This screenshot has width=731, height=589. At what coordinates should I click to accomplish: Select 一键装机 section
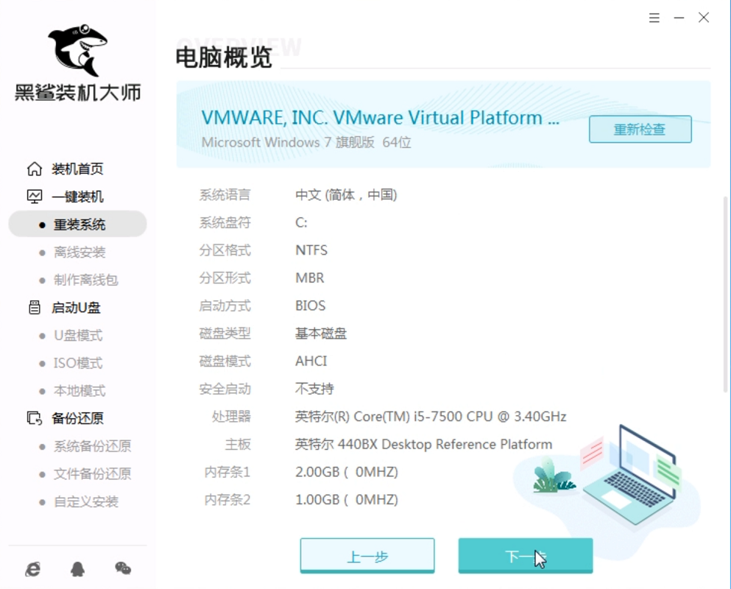(77, 197)
